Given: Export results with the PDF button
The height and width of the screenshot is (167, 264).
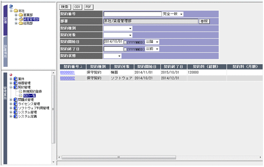Looking at the screenshot, I should coord(88,7).
